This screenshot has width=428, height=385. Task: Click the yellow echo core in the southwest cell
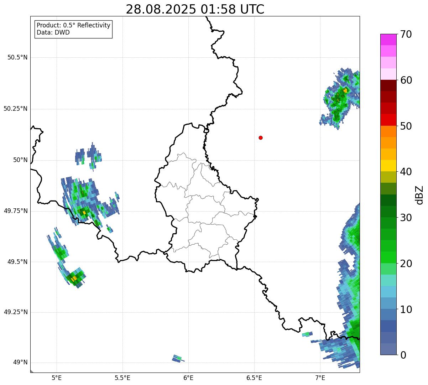point(74,279)
